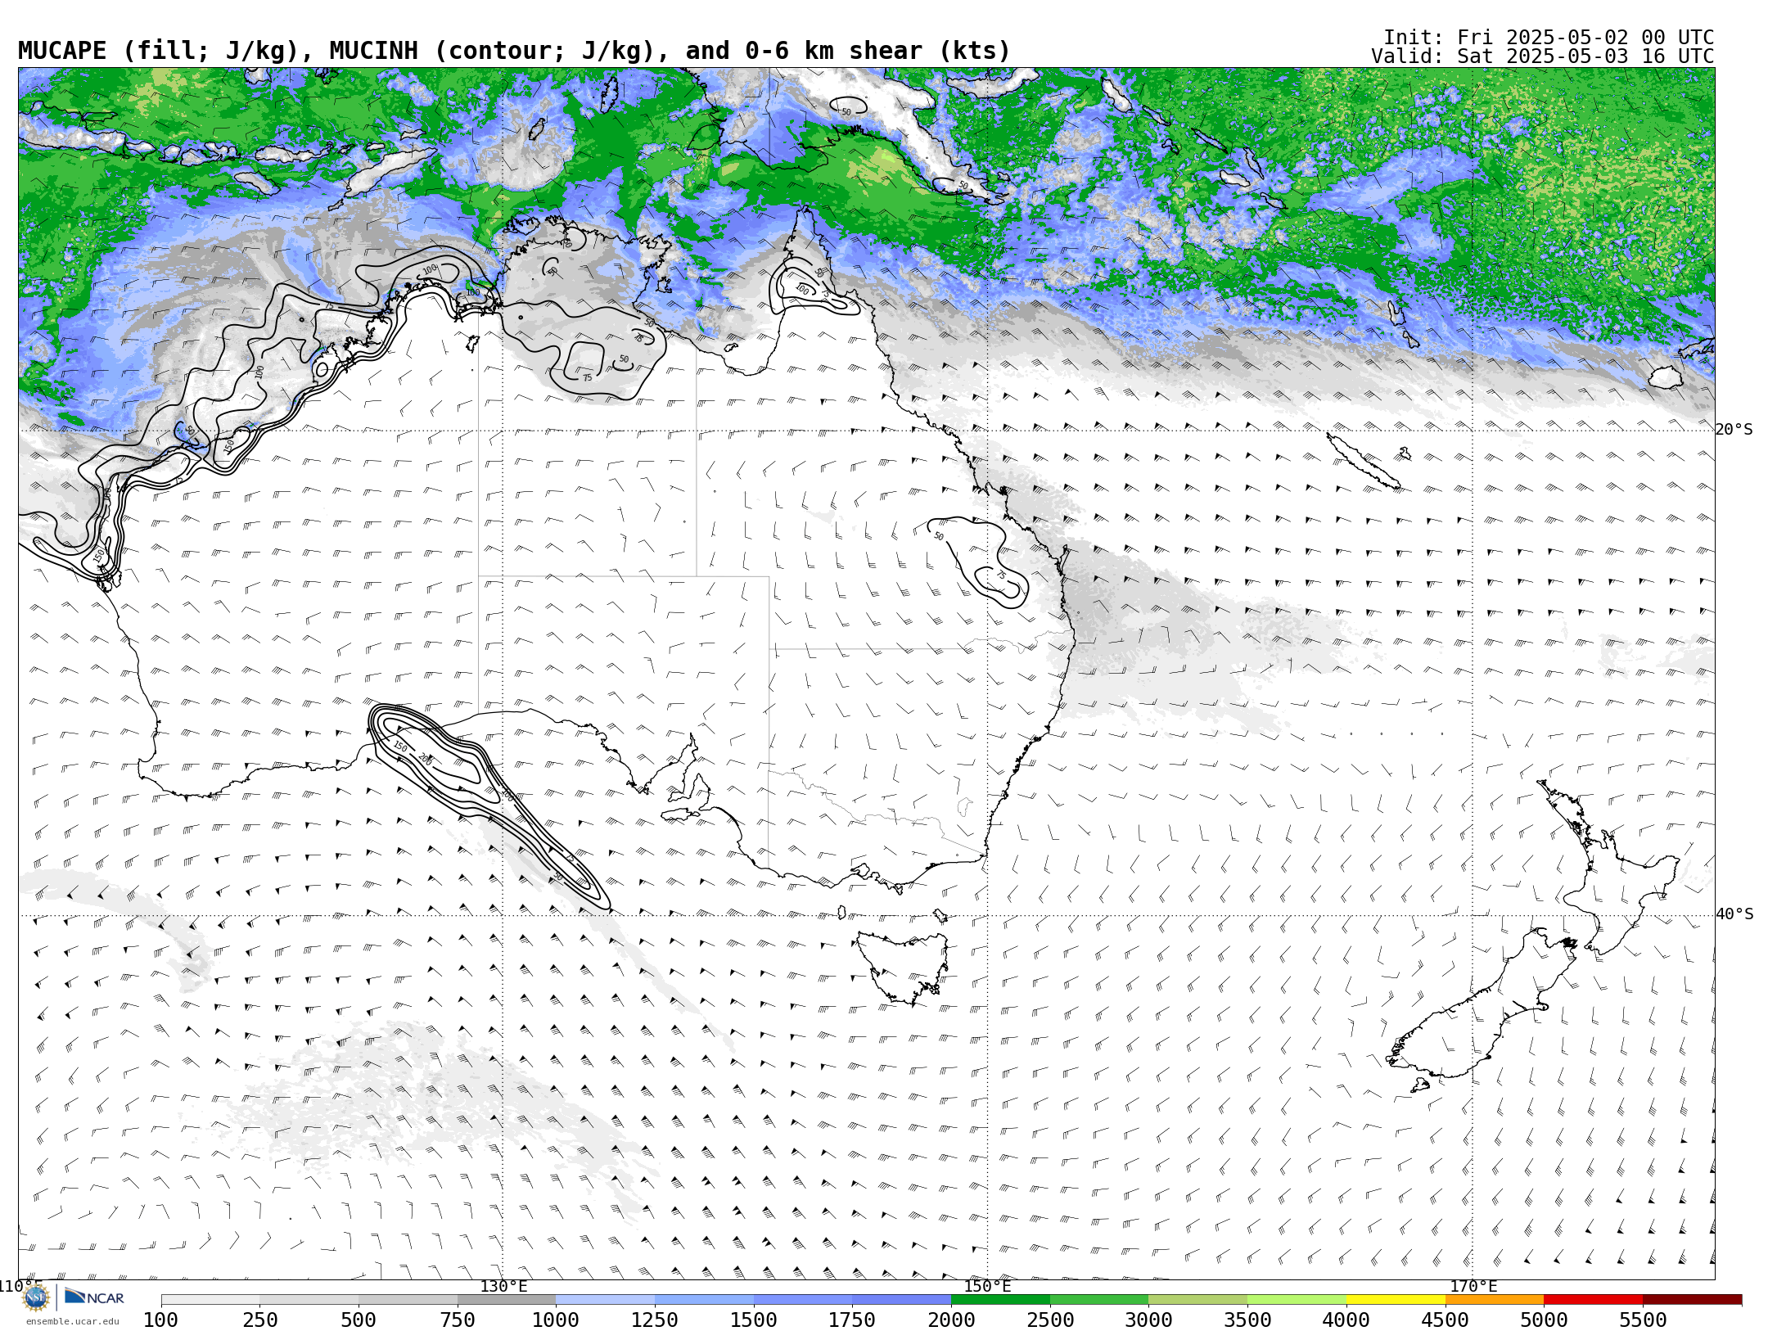This screenshot has height=1331, width=1768.
Task: Click the colorbar value 3000
Action: 1148,1320
